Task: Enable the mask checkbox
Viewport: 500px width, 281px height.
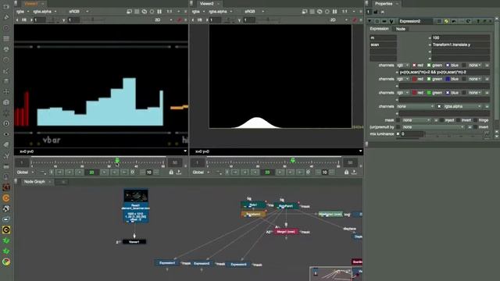Action: click(x=398, y=120)
